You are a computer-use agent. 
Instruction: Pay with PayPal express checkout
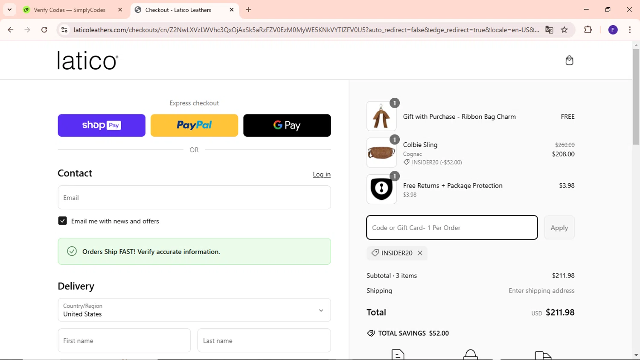click(x=194, y=125)
